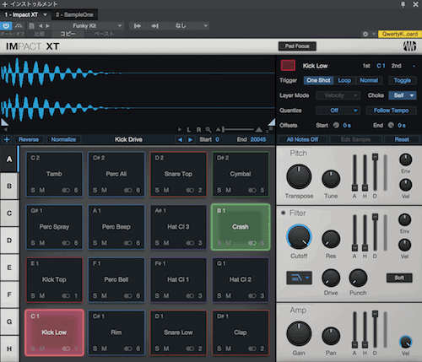Click the PreSonus logo icon
The width and height of the screenshot is (422, 362).
click(x=409, y=46)
